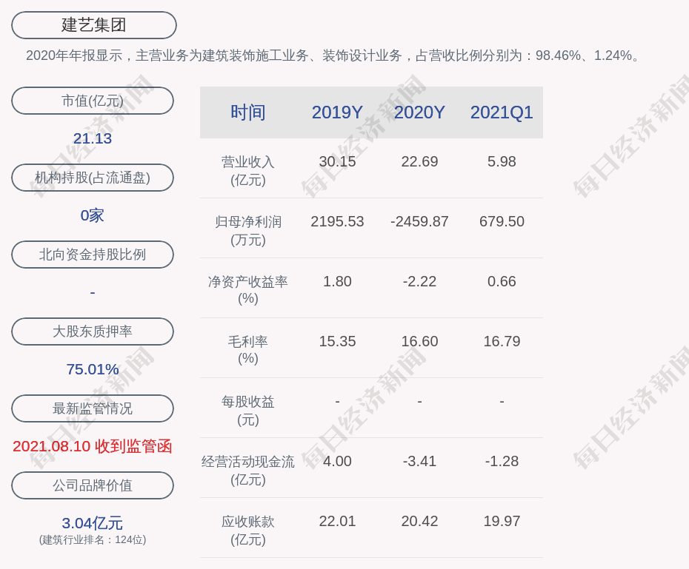Select cash flow value 4.00
Screen dimensions: 689x569
point(337,461)
